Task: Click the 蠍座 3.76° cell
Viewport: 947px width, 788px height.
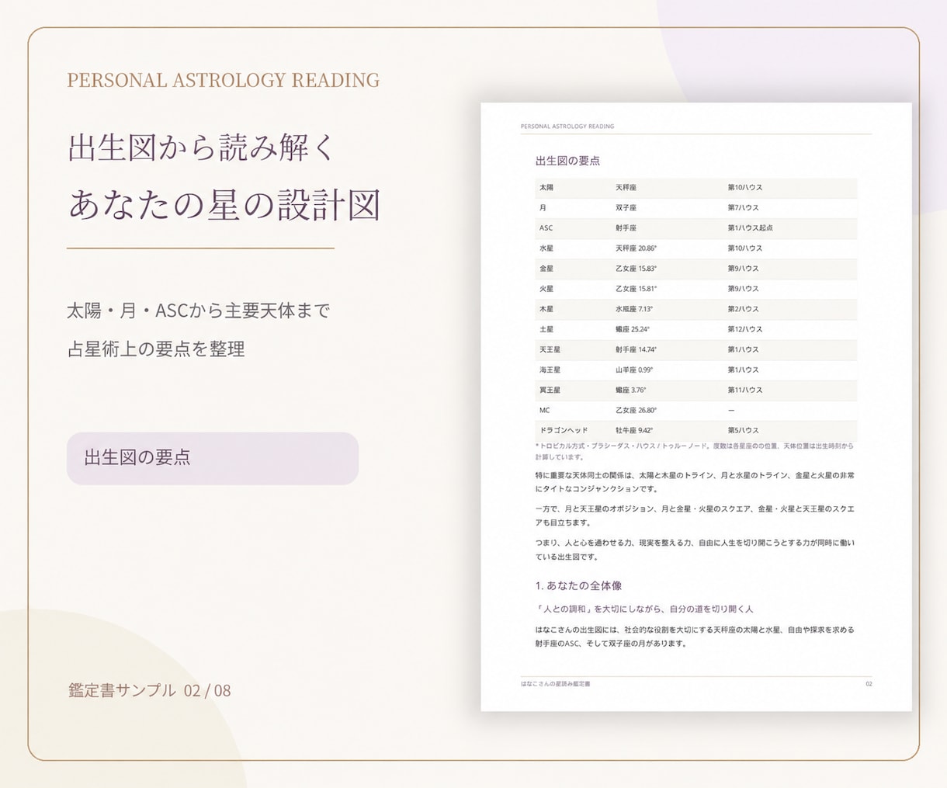Action: 630,390
